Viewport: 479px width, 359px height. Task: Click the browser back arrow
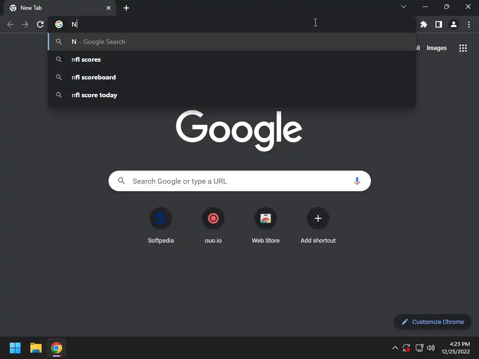10,24
